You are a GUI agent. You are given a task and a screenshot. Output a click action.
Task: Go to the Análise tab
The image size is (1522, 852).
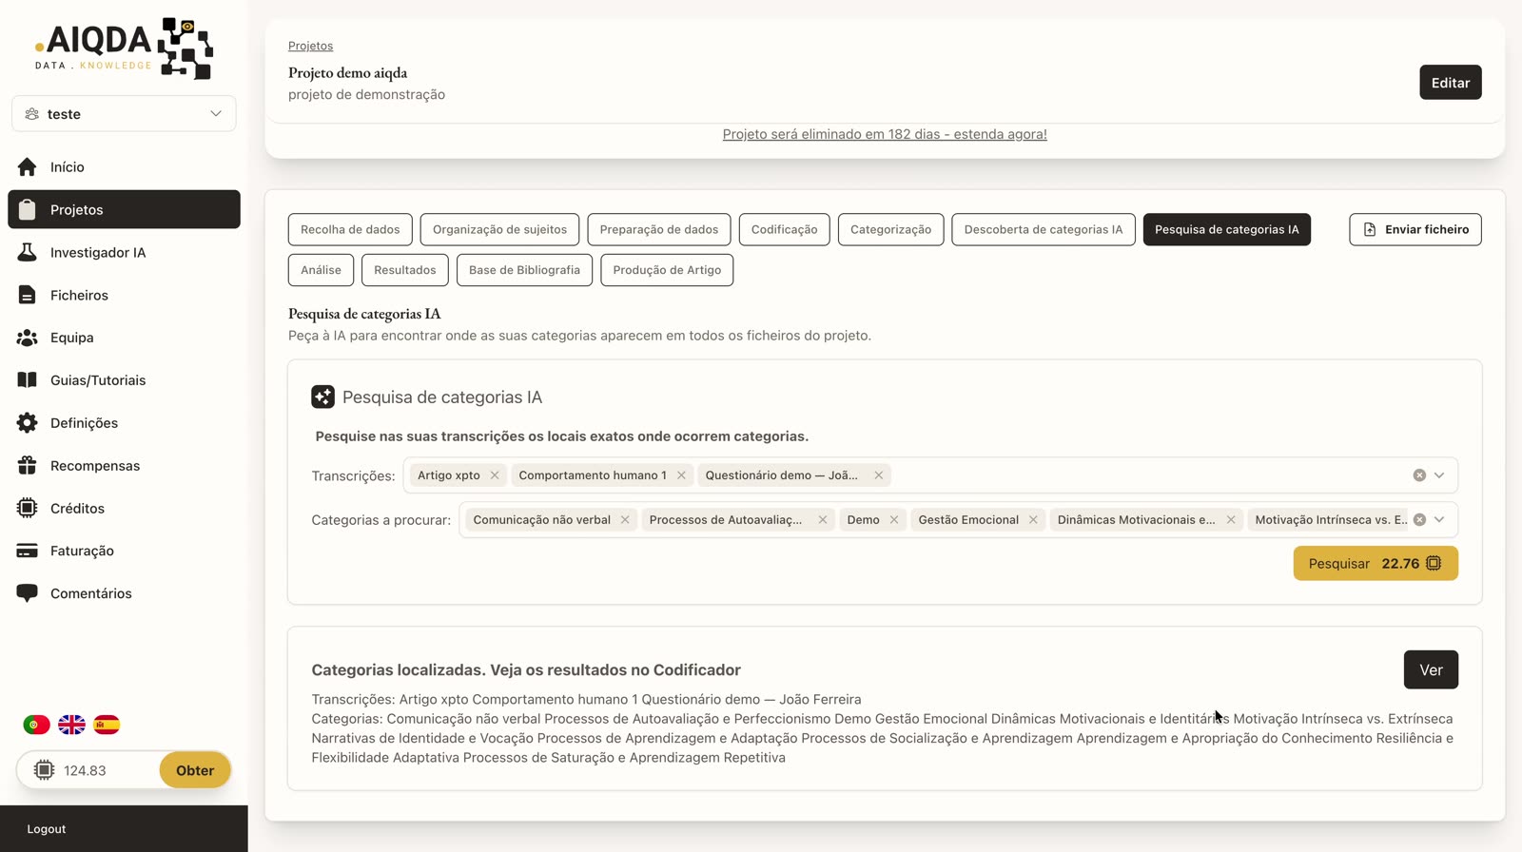click(321, 270)
